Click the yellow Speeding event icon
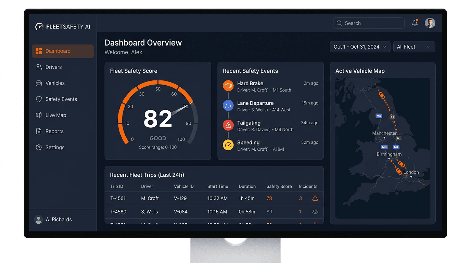This screenshot has width=471, height=263. [228, 145]
